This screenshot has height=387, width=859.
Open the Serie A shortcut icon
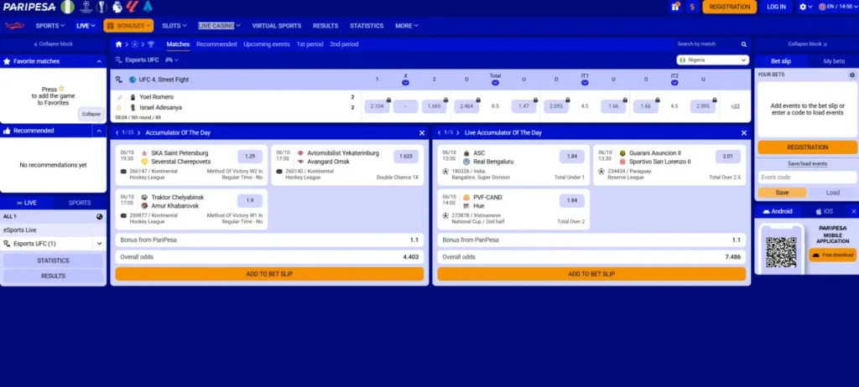pyautogui.click(x=148, y=7)
